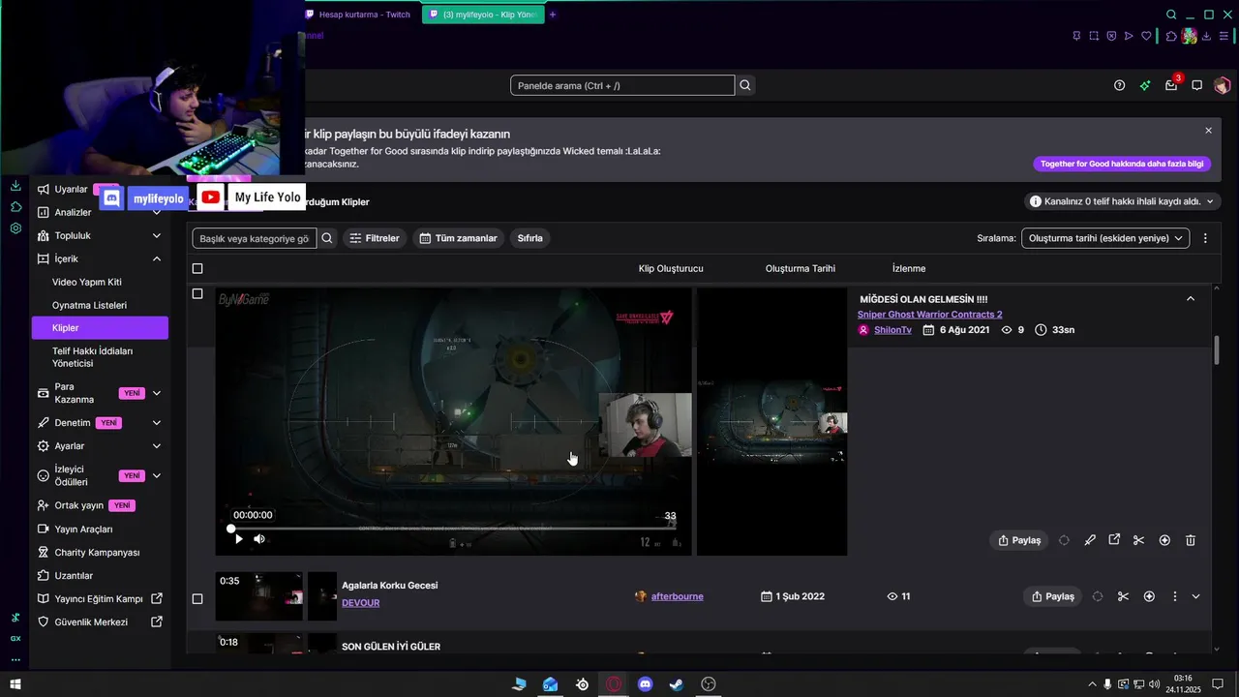Click the magnifier next to the clip title search
1239x697 pixels.
point(327,238)
